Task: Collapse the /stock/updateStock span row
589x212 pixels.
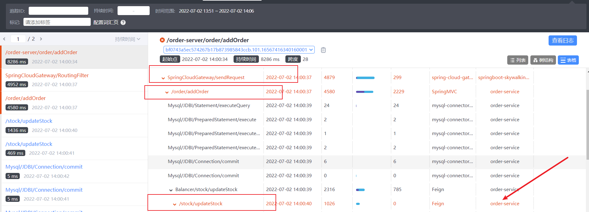Action: pos(175,204)
